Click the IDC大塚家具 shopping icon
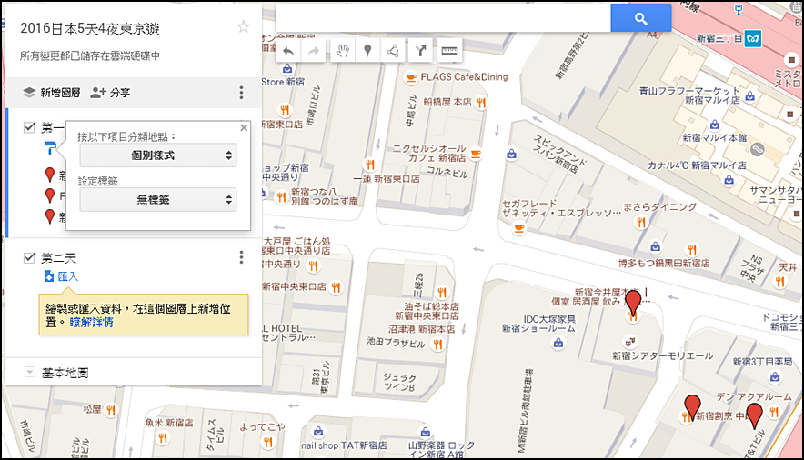 pyautogui.click(x=558, y=342)
